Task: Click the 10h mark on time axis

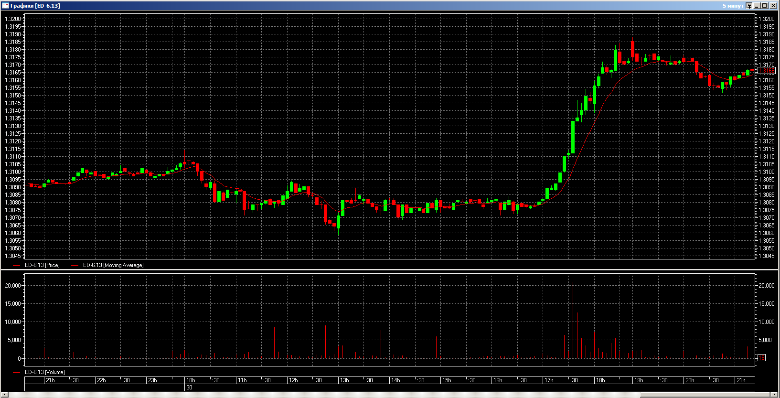Action: point(191,380)
